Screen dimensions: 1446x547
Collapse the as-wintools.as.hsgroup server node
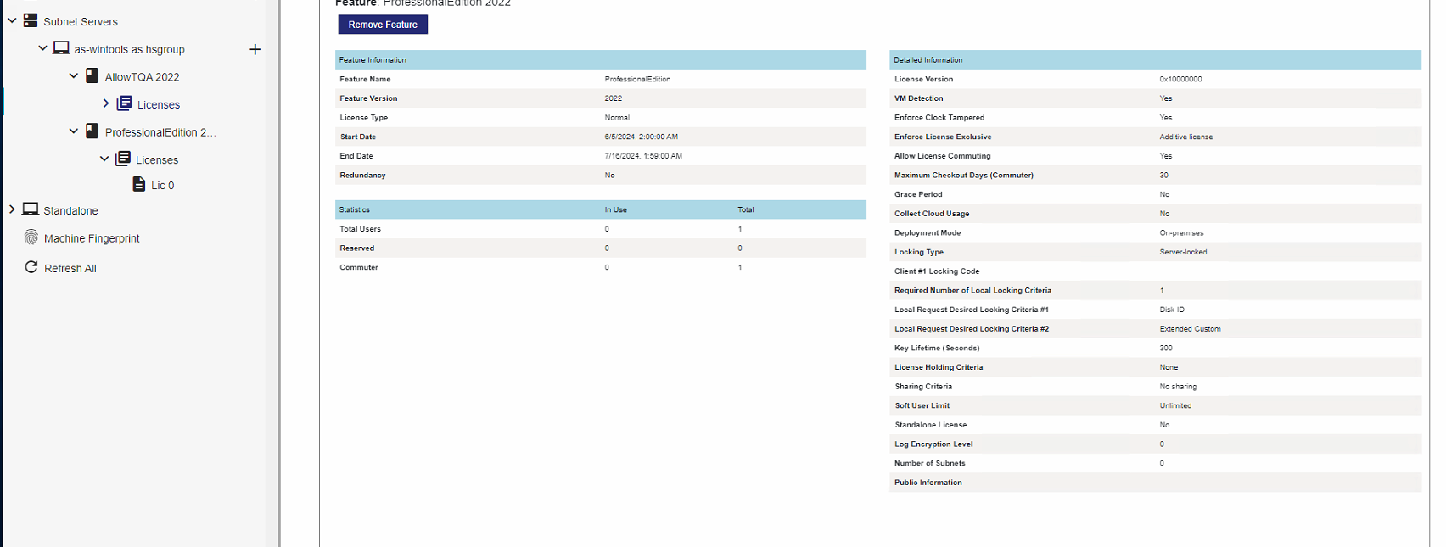42,48
